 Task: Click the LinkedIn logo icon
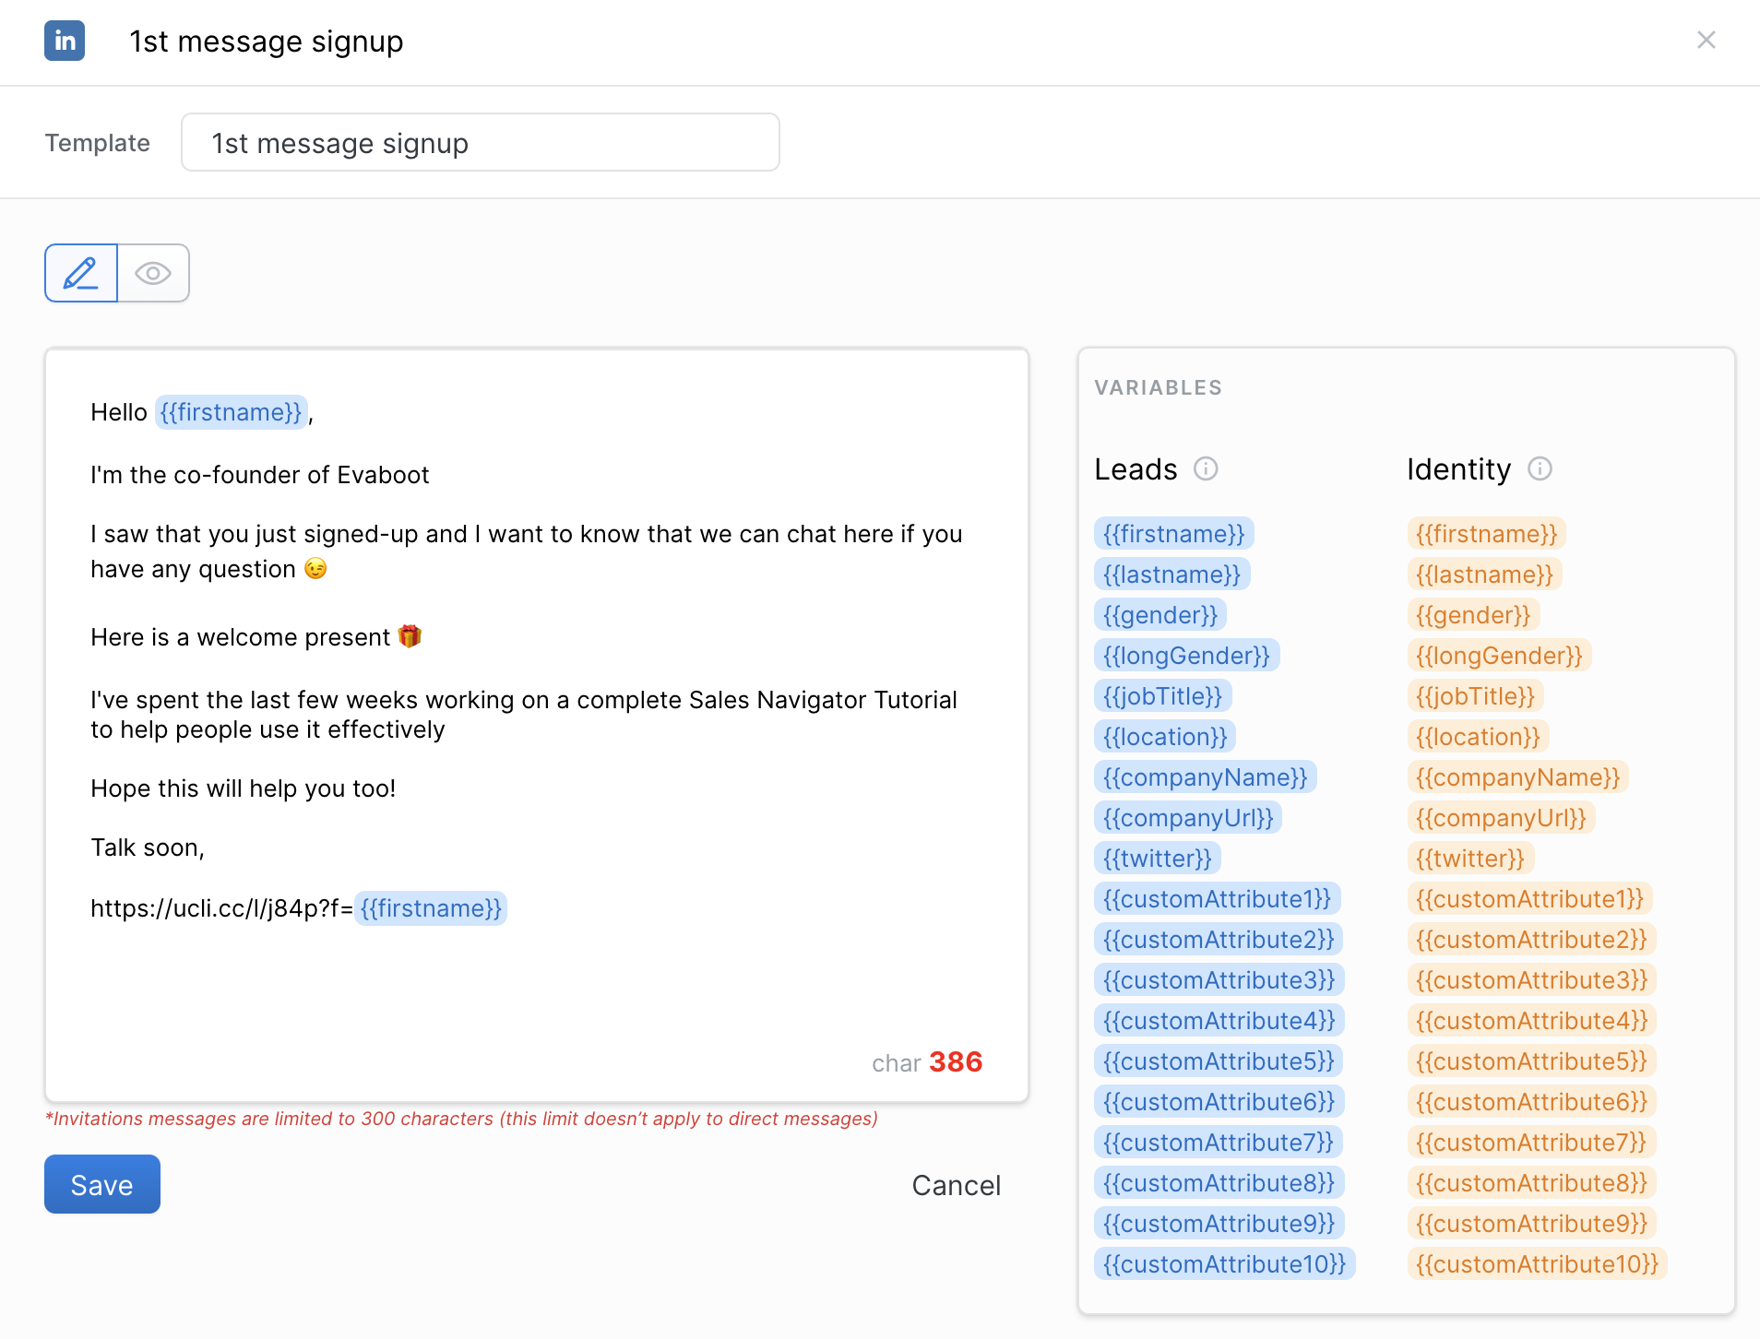point(65,41)
